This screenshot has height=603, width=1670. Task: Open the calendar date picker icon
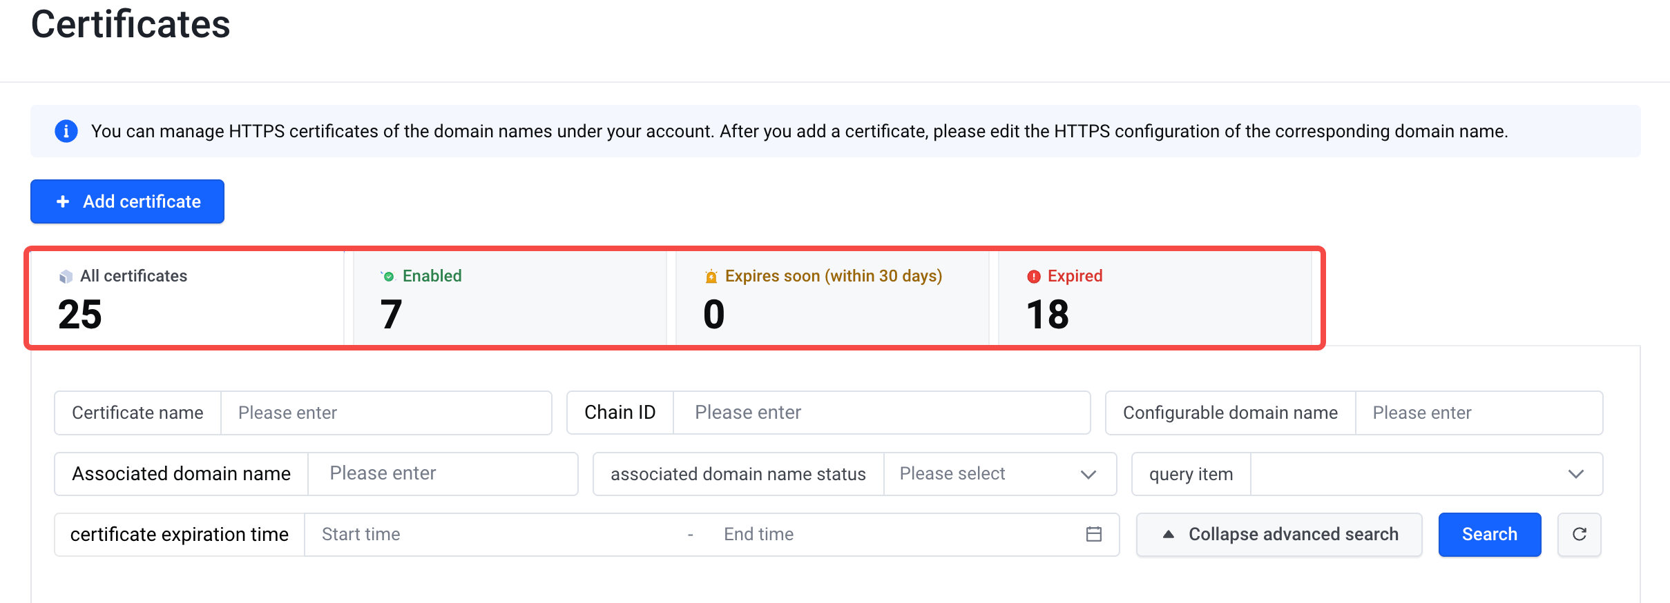(x=1093, y=534)
